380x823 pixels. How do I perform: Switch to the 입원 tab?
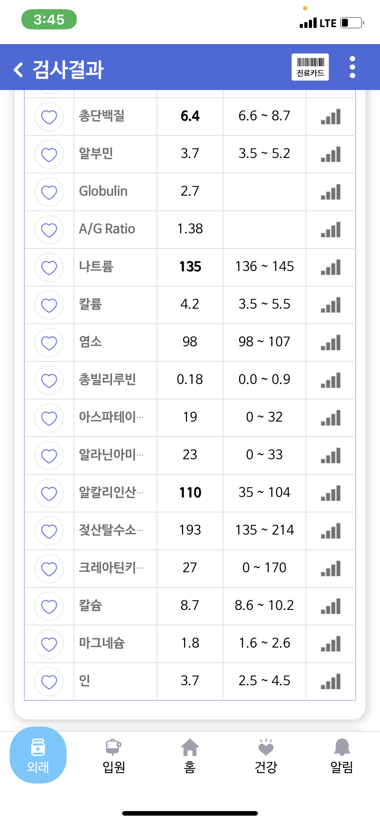(114, 756)
